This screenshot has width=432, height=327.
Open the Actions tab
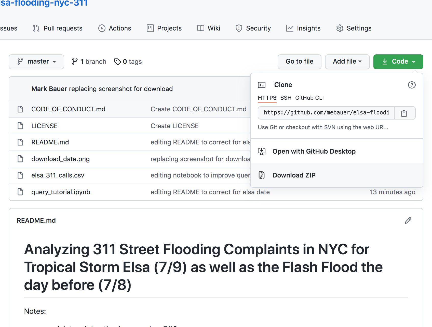click(x=115, y=28)
